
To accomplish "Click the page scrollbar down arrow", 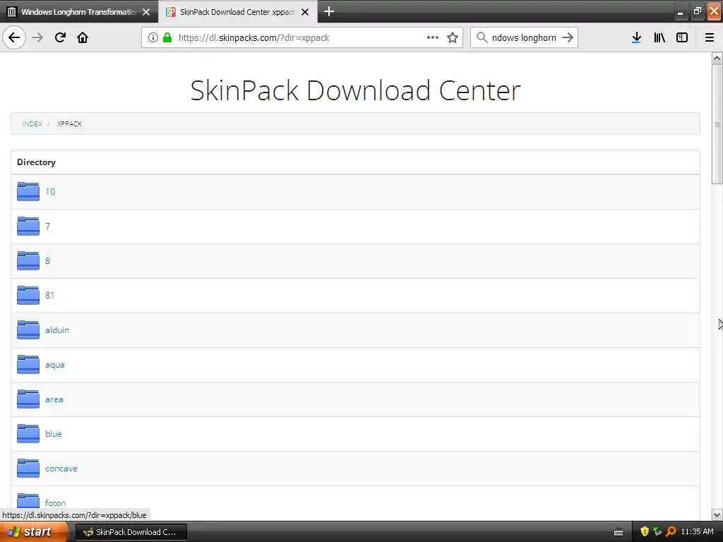I will [x=717, y=514].
